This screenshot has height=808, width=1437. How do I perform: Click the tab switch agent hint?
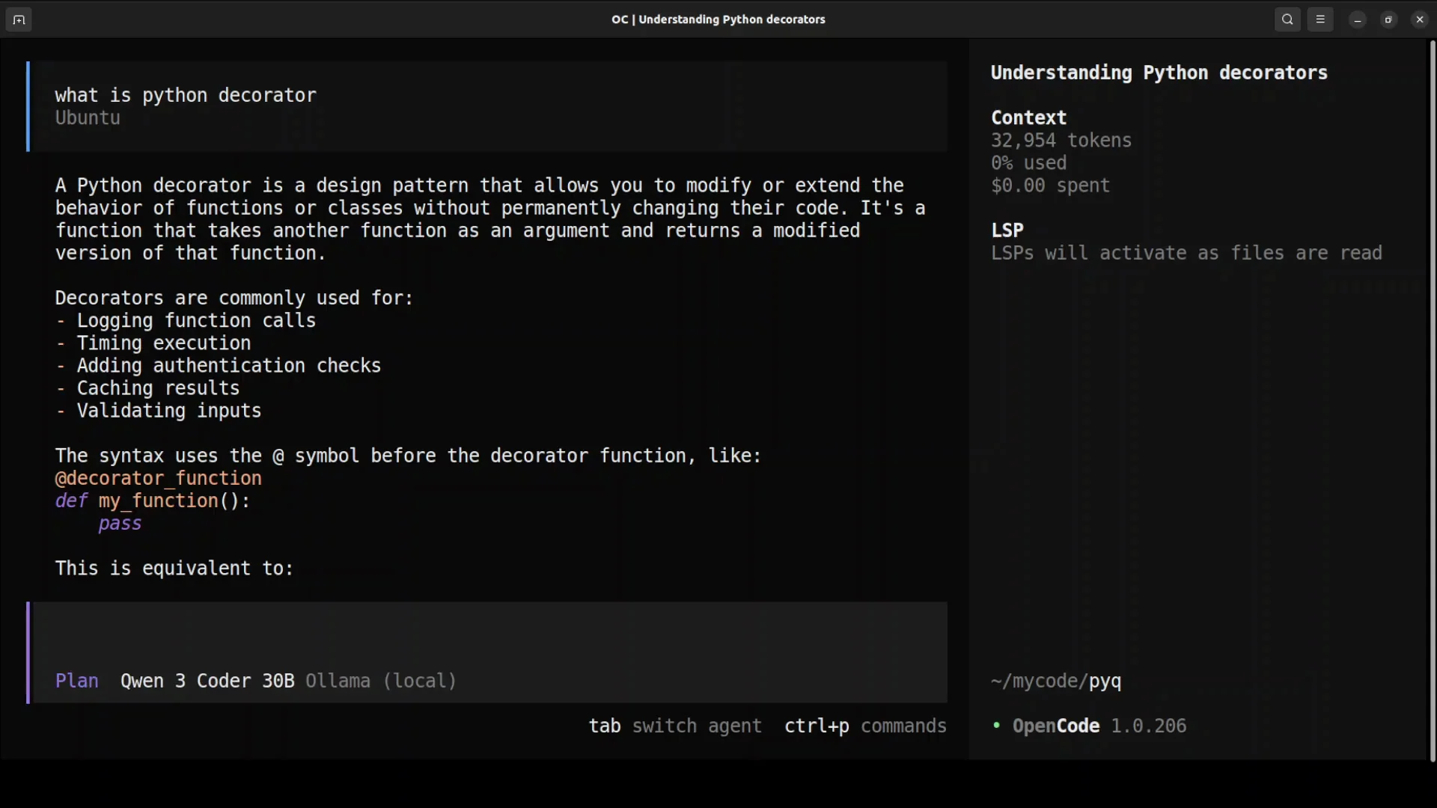[675, 726]
